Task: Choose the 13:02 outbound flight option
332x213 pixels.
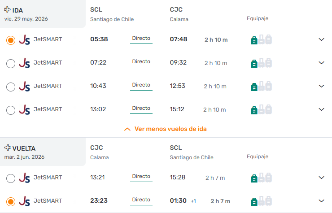Action: [x=11, y=110]
